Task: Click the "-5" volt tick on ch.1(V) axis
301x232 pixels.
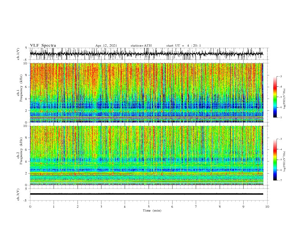Action: [26, 60]
